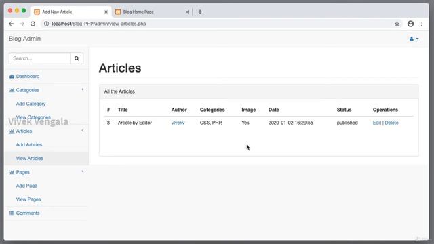Click the All the Articles panel heading
The height and width of the screenshot is (244, 434).
pyautogui.click(x=119, y=91)
